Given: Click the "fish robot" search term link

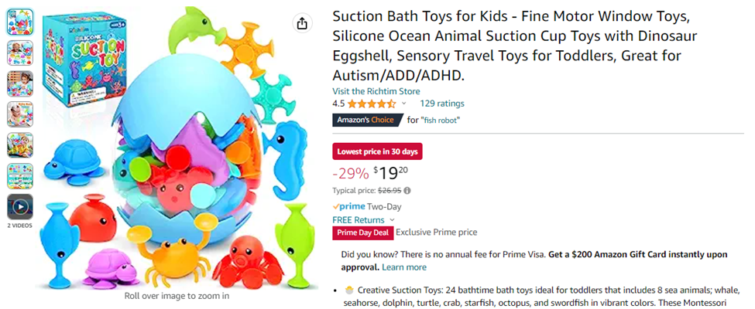Looking at the screenshot, I should [441, 121].
